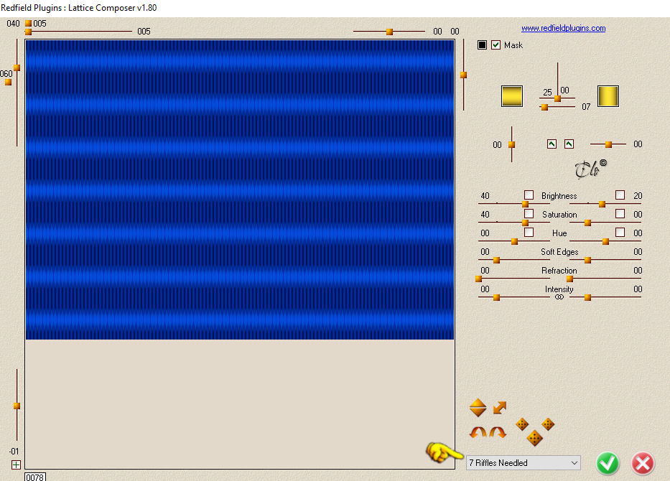
Task: Toggle the left Hue checkbox
Action: [x=529, y=232]
